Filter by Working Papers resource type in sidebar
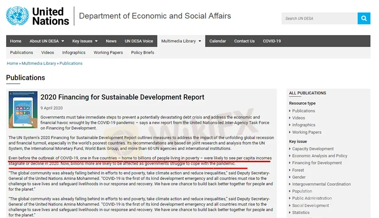 [307, 132]
